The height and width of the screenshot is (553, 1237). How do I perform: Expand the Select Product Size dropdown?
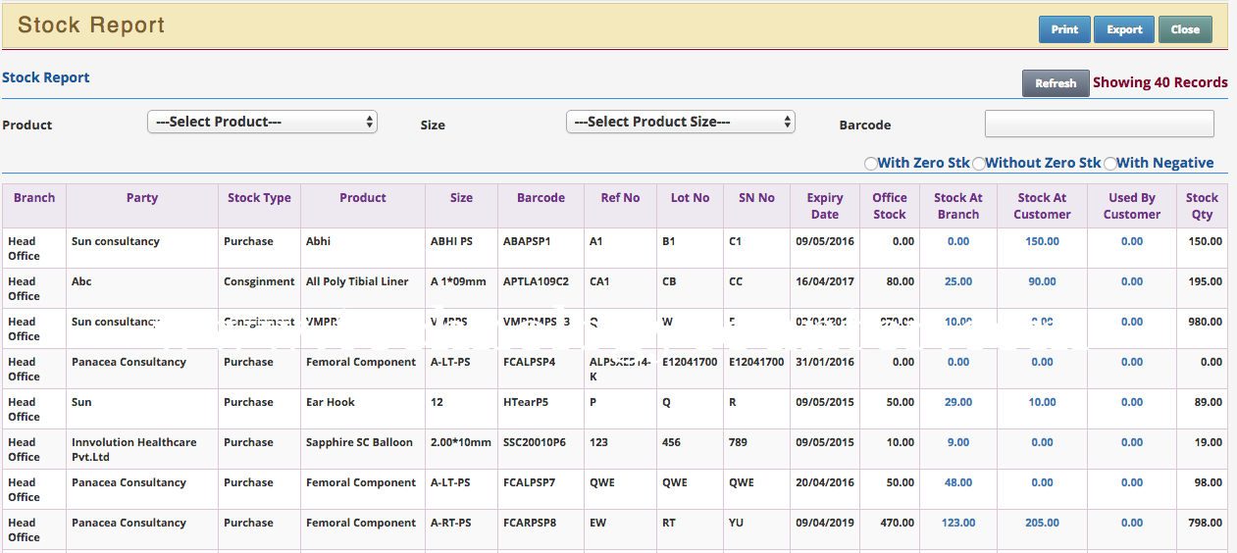click(681, 122)
